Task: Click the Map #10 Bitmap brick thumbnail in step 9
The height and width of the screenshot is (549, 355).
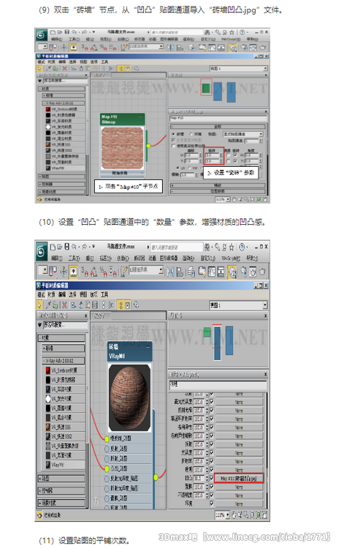Action: [x=122, y=148]
